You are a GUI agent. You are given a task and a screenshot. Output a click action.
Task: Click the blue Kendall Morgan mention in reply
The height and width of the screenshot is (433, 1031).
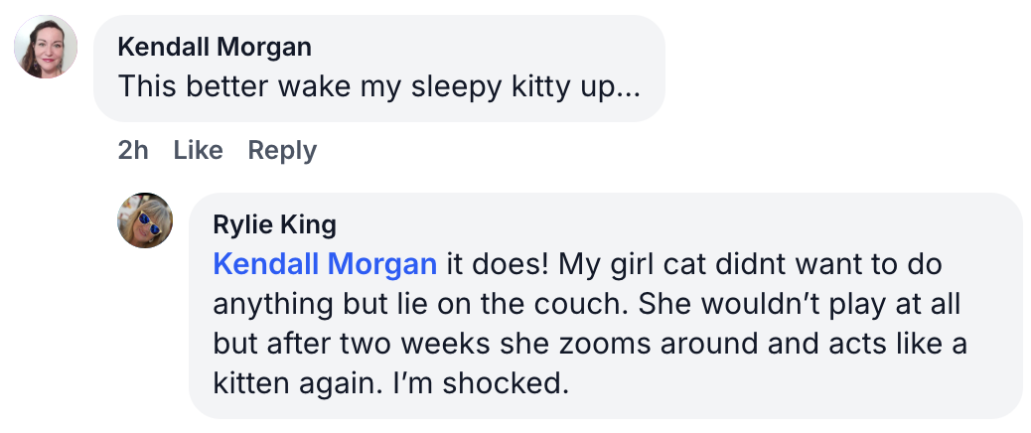tap(325, 264)
